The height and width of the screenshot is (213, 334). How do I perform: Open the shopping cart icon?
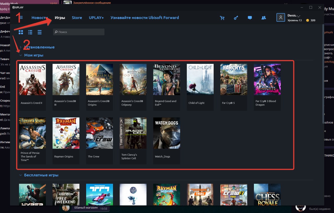click(x=222, y=18)
